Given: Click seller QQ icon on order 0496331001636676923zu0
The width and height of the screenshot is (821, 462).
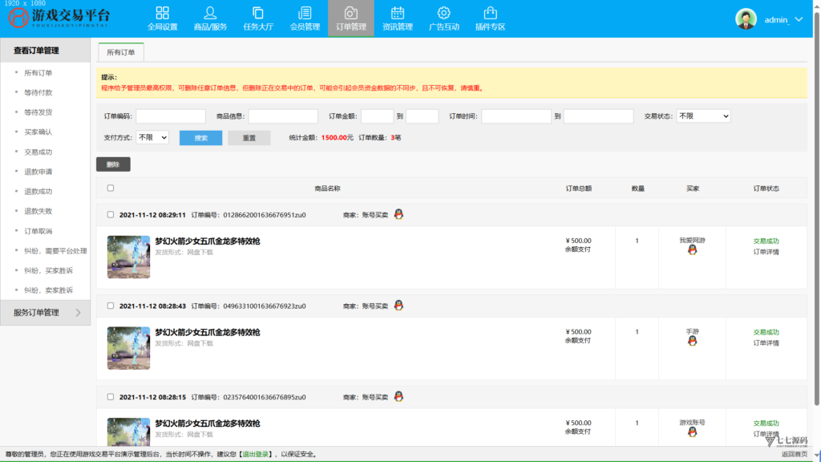Looking at the screenshot, I should point(398,306).
